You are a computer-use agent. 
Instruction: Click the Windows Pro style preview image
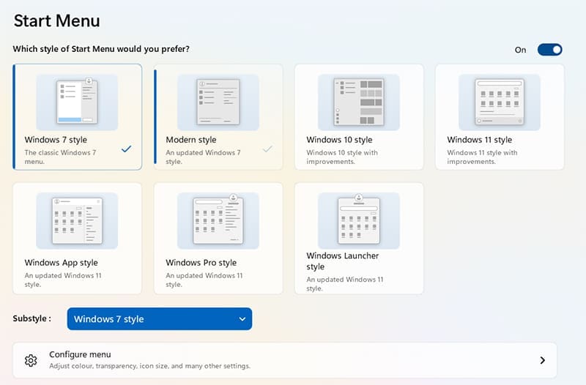[218, 221]
